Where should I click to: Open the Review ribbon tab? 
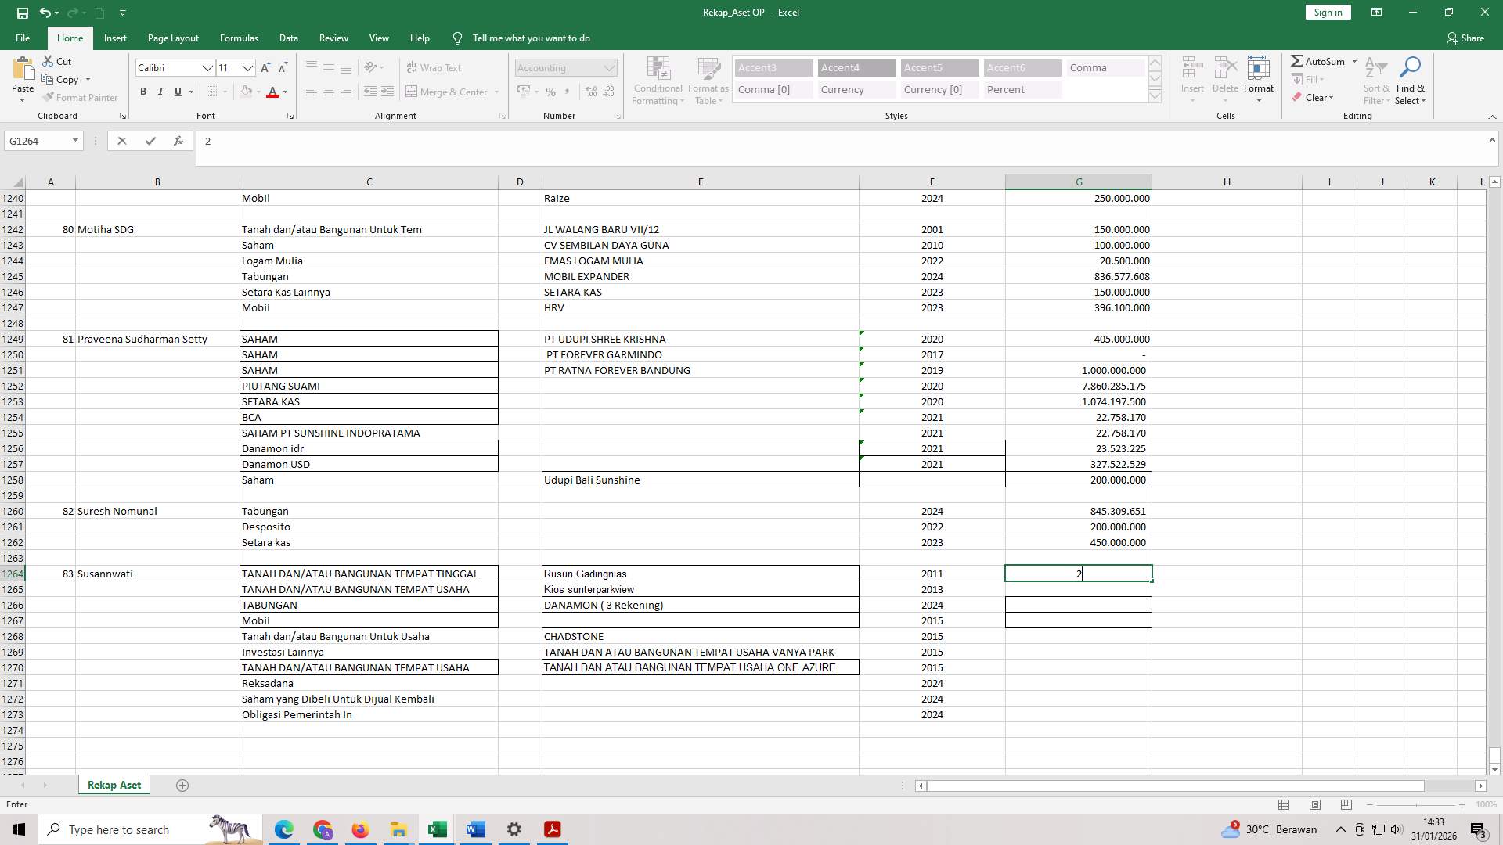pos(333,38)
